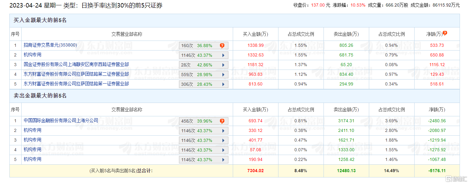
Task: Click question icon in 招商证券交易单元 stats box
Action: click(x=222, y=46)
